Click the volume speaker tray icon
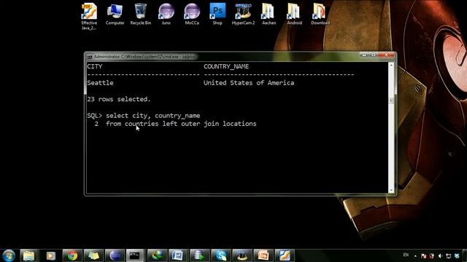 tap(440, 255)
